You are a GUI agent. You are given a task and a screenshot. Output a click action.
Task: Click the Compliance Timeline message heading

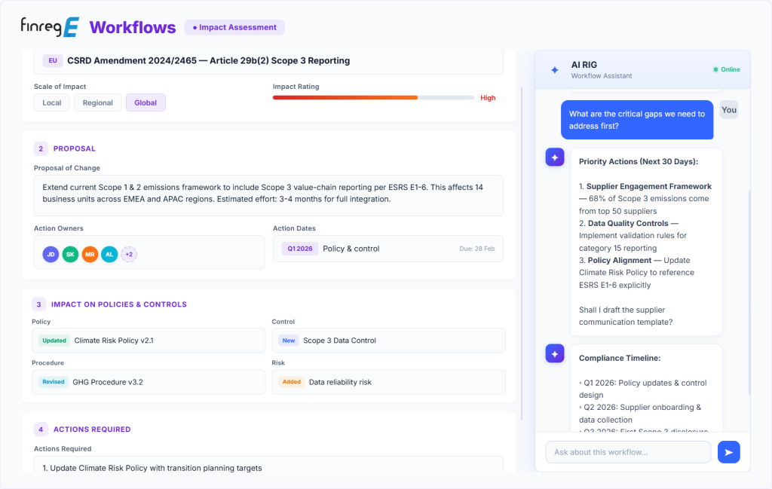[x=620, y=358]
